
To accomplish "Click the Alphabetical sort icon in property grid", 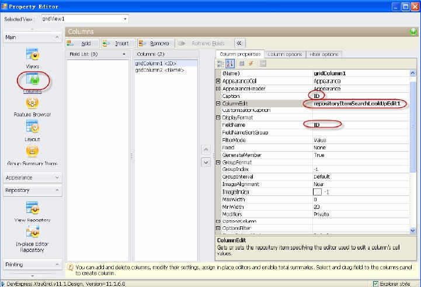I will coord(230,64).
